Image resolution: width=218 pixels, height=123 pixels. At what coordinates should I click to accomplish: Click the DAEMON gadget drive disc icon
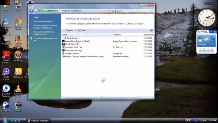[206, 40]
